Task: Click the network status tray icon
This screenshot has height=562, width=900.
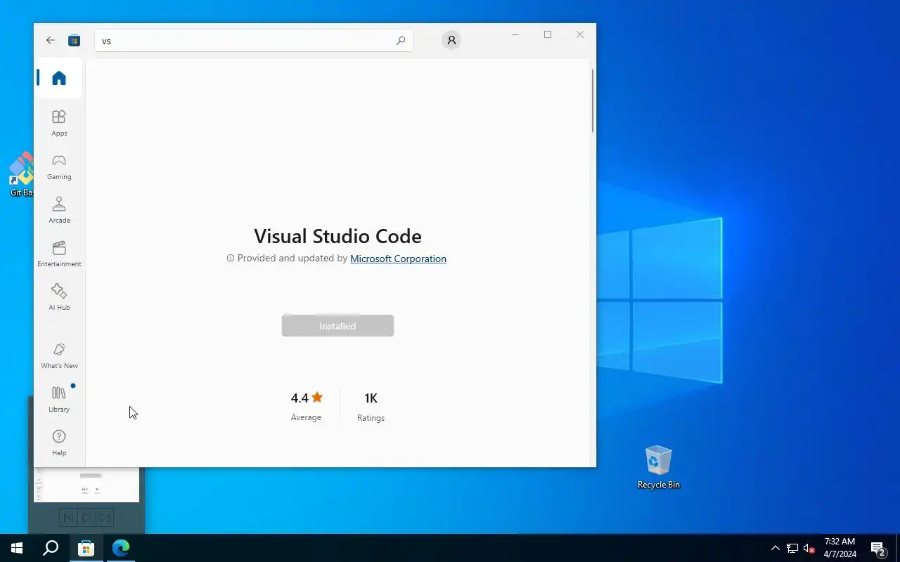Action: 792,548
